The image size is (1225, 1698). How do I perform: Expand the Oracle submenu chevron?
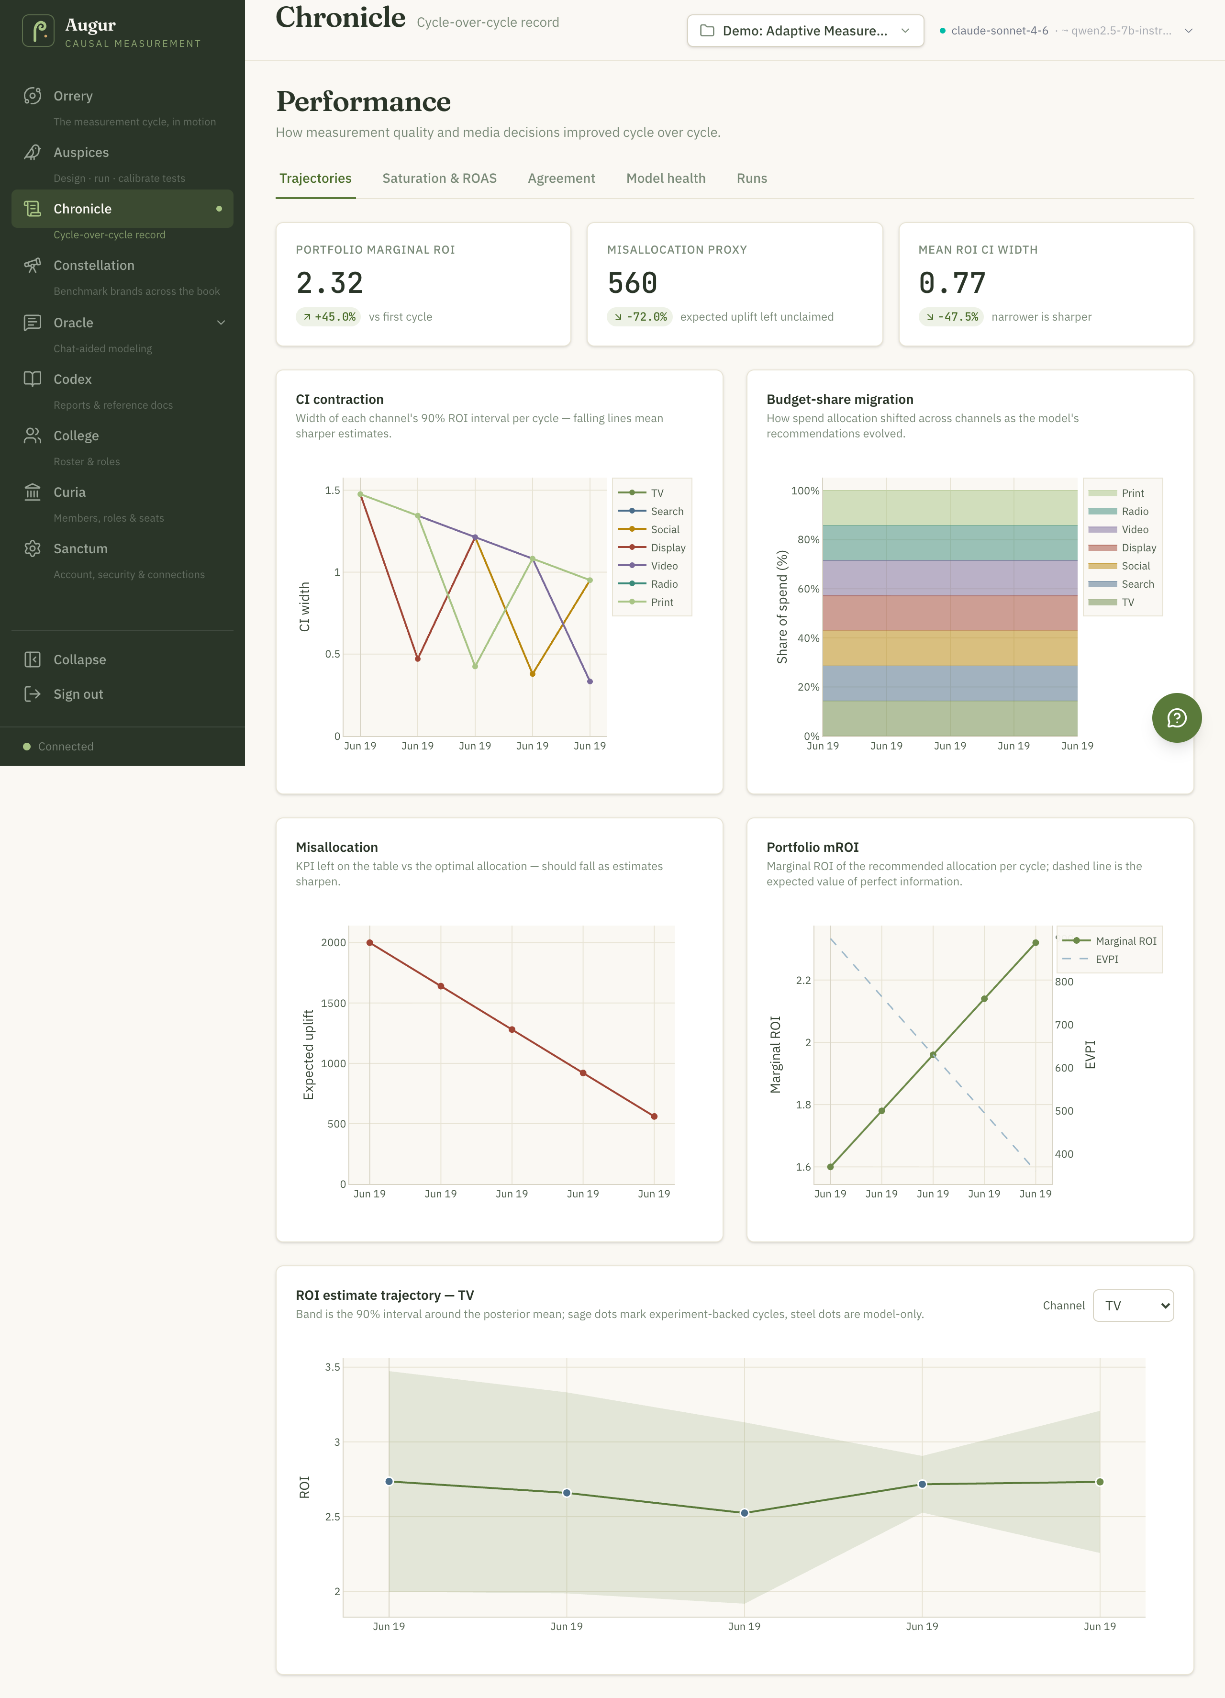[x=221, y=323]
